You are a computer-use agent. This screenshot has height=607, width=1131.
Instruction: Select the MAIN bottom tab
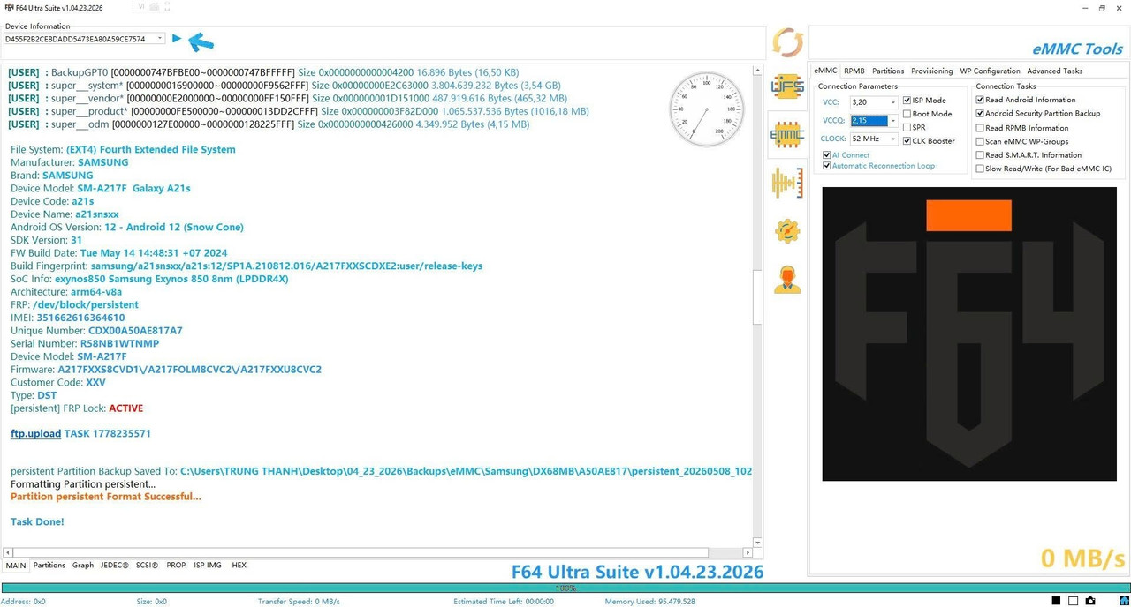click(16, 566)
